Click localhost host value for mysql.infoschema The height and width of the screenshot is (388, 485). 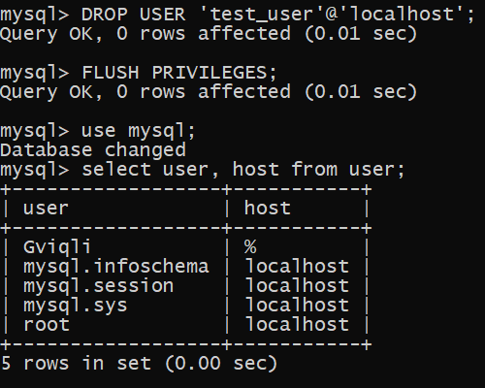point(297,266)
